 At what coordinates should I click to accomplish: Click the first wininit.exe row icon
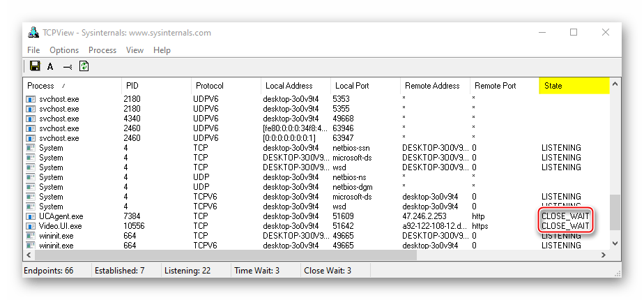(31, 236)
